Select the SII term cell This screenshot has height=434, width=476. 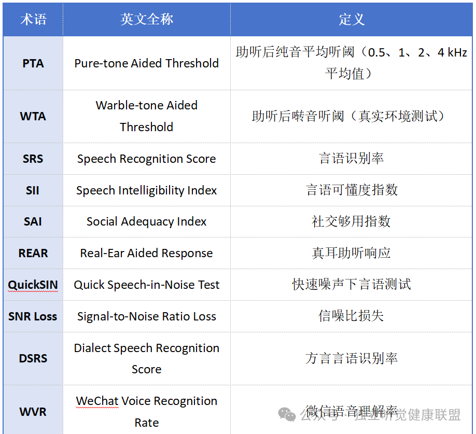point(33,190)
